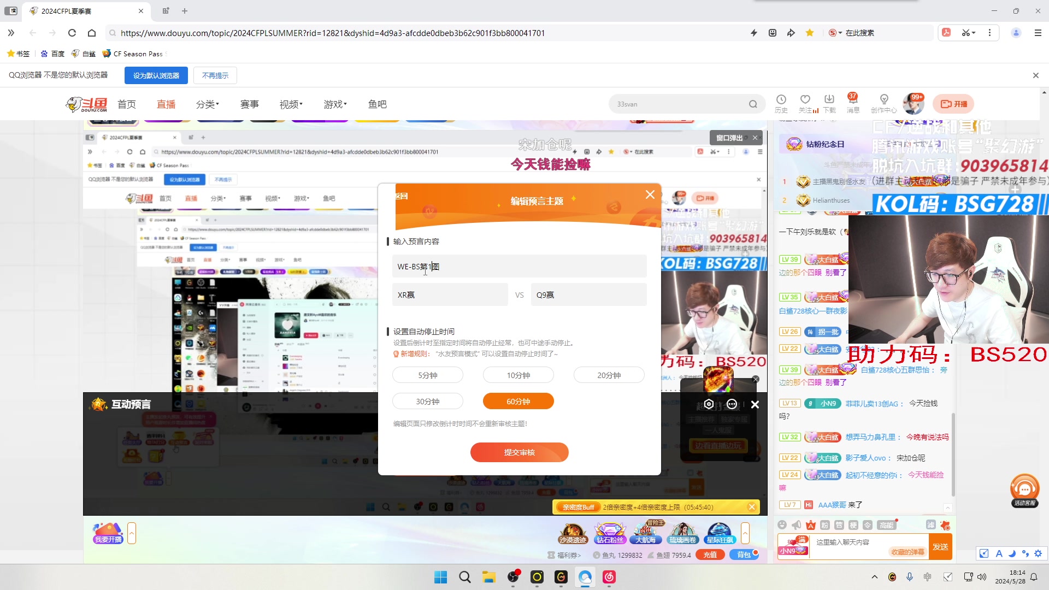Click the 钻石粉丝 icon below the stream
Viewport: 1049px width, 590px height.
(x=610, y=533)
